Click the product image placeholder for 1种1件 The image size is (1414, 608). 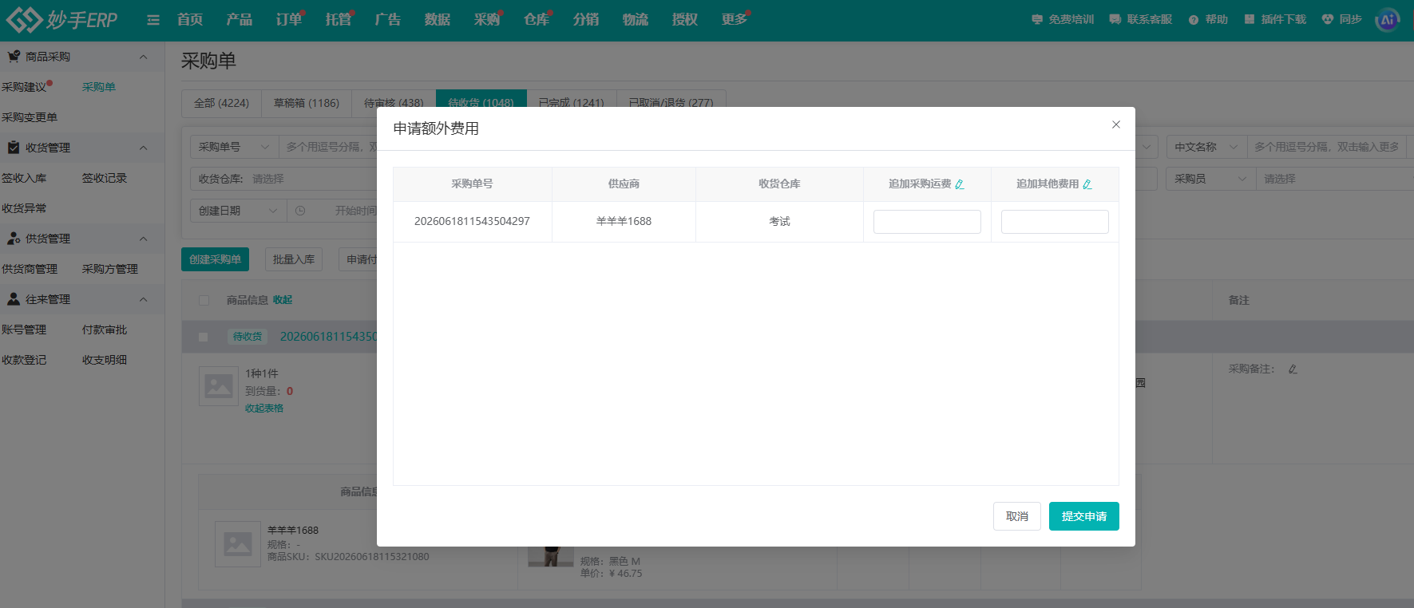tap(219, 387)
